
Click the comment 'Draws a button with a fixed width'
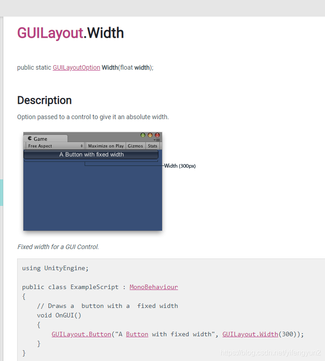pos(108,306)
